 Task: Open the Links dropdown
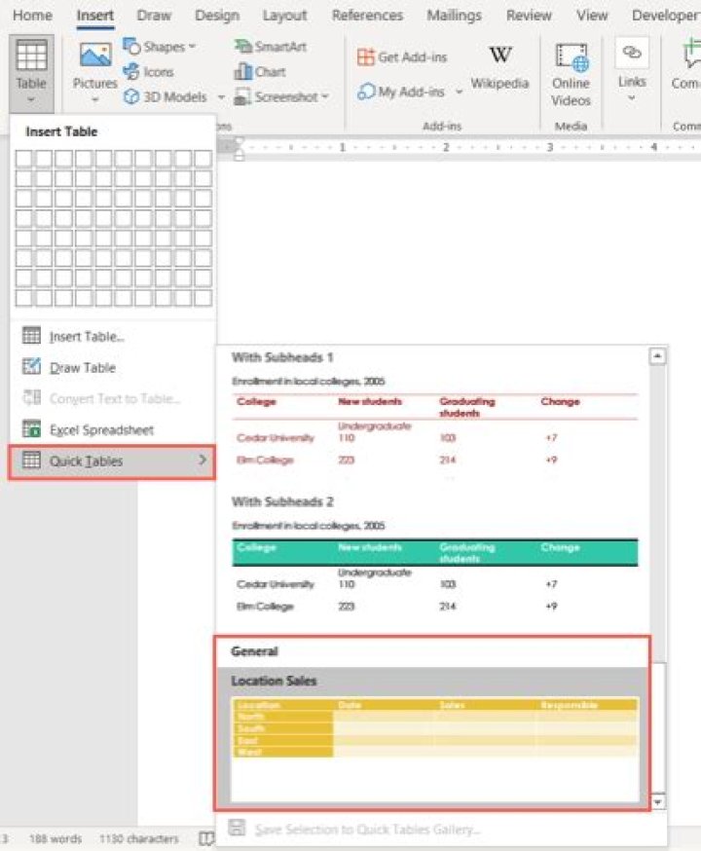pos(632,72)
